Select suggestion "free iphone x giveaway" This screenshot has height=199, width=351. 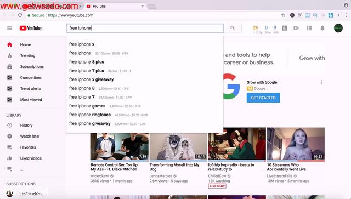click(x=145, y=79)
